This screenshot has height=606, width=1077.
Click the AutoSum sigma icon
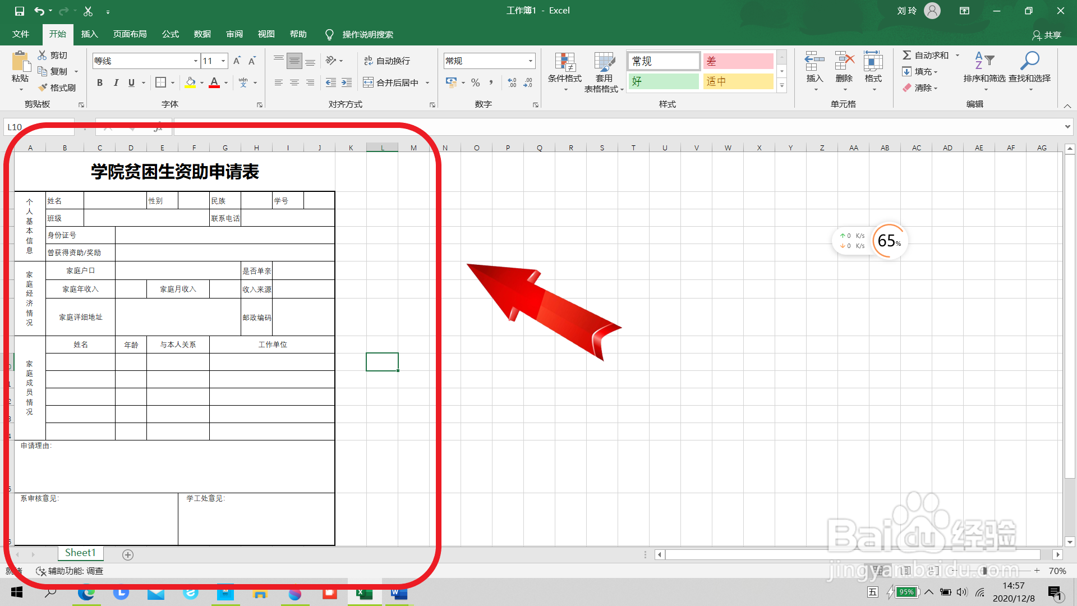[x=906, y=55]
